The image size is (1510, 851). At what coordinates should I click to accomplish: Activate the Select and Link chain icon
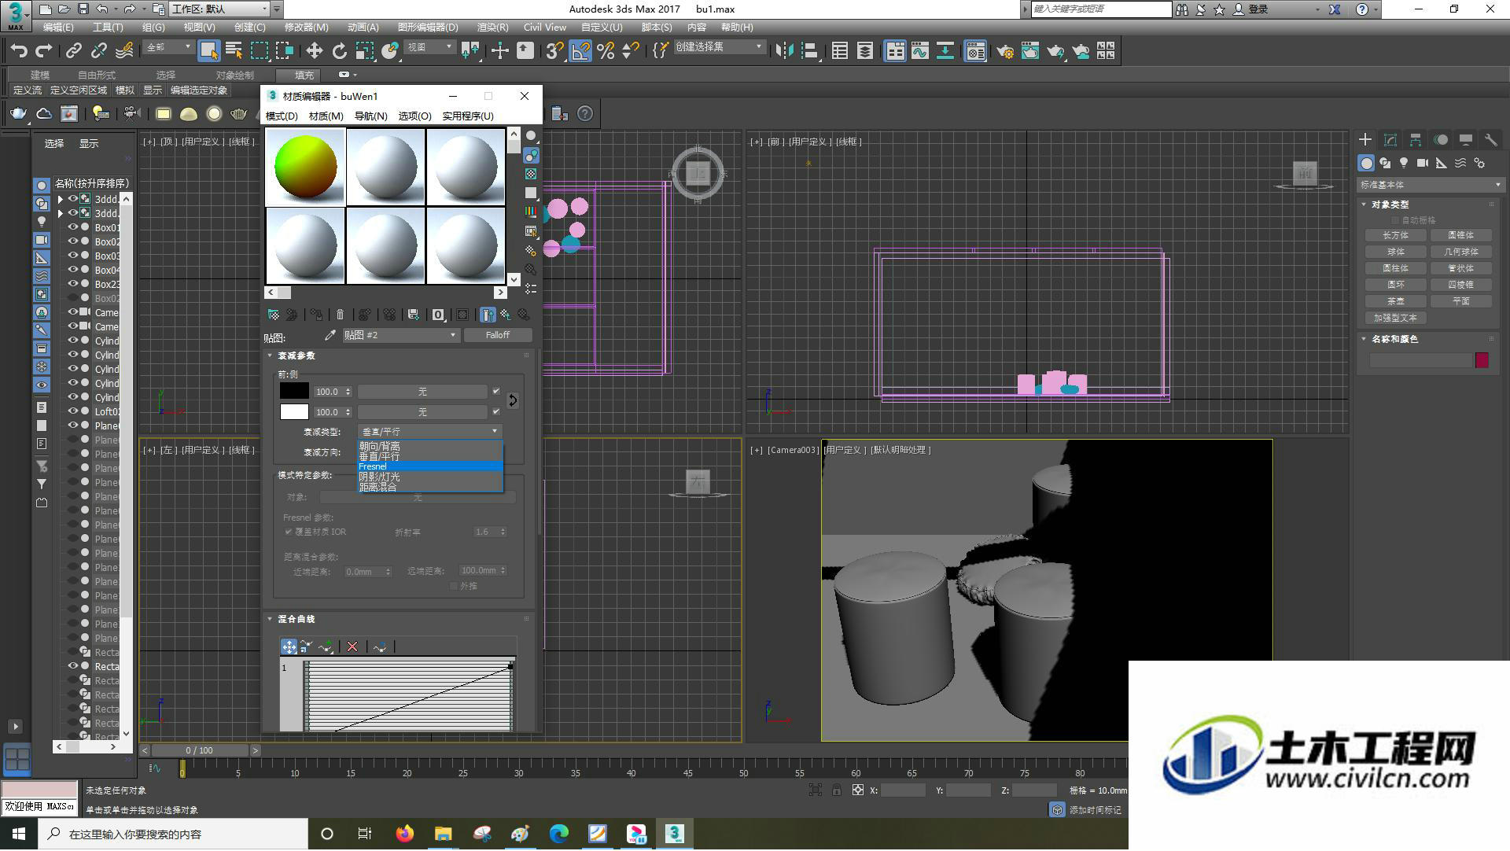coord(74,51)
